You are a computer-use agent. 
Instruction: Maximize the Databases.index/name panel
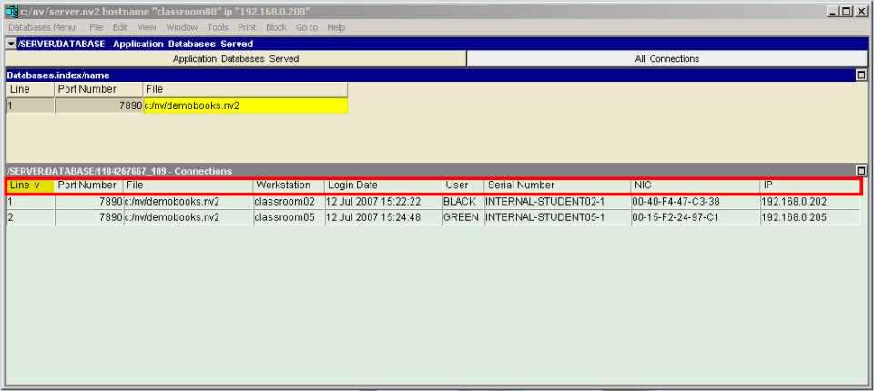(861, 75)
